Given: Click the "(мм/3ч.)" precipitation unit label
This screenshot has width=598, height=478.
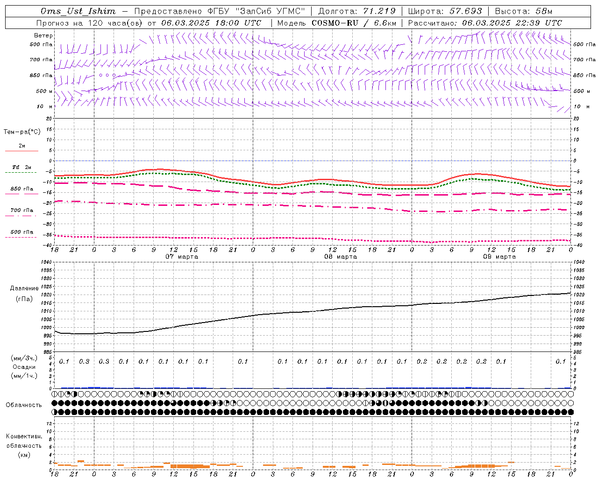Looking at the screenshot, I should [x=24, y=358].
